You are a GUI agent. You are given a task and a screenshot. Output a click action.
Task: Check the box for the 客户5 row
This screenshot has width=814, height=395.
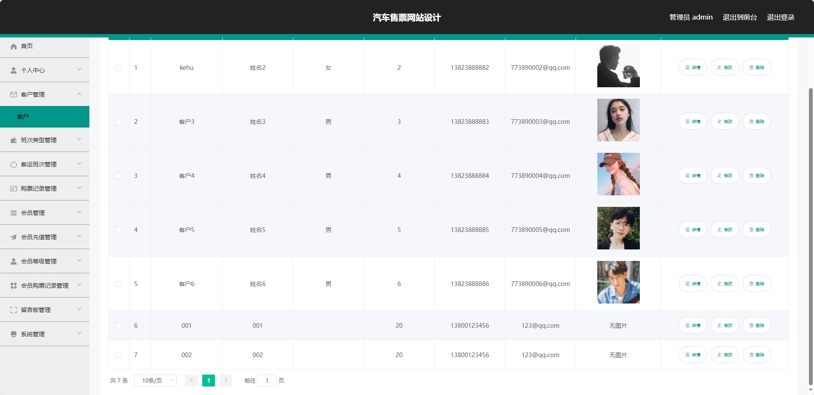point(118,230)
